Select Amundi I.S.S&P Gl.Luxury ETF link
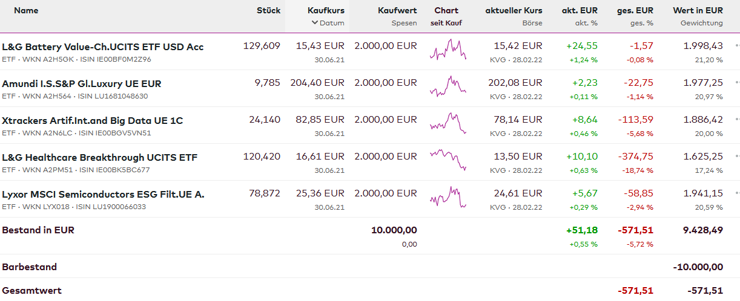This screenshot has width=740, height=301. click(82, 83)
